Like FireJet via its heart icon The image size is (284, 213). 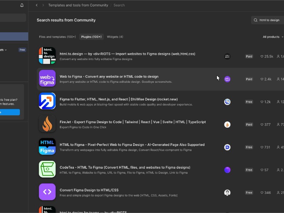[x=262, y=125]
